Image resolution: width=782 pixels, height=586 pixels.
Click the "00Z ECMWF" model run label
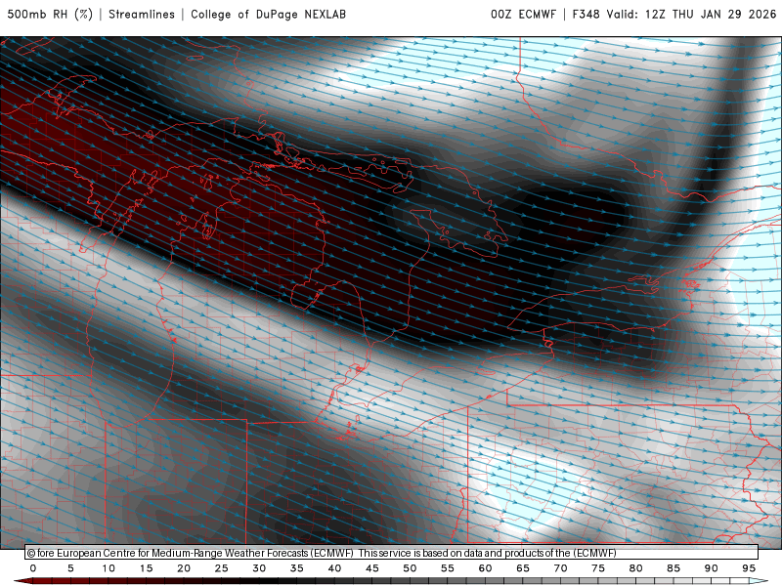point(523,14)
